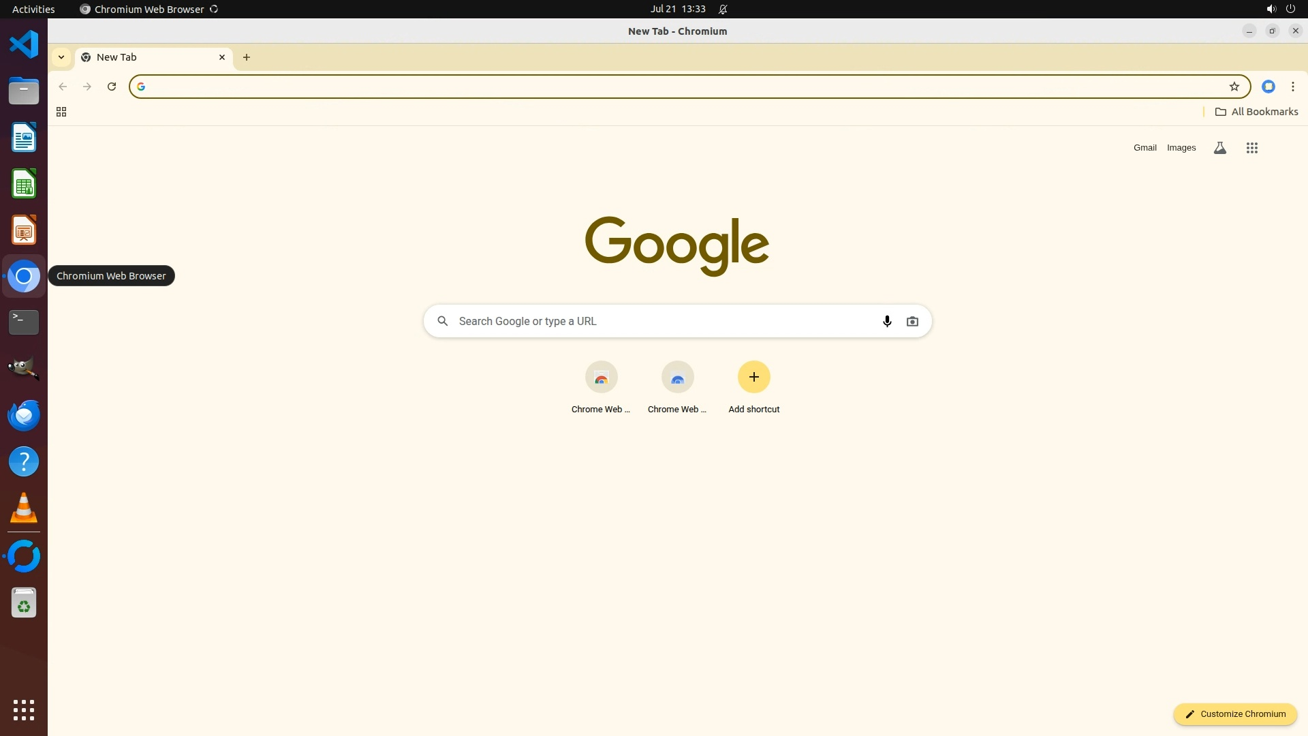Screen dimensions: 1308x736
Task: Open Activities overview menu
Action: [33, 9]
